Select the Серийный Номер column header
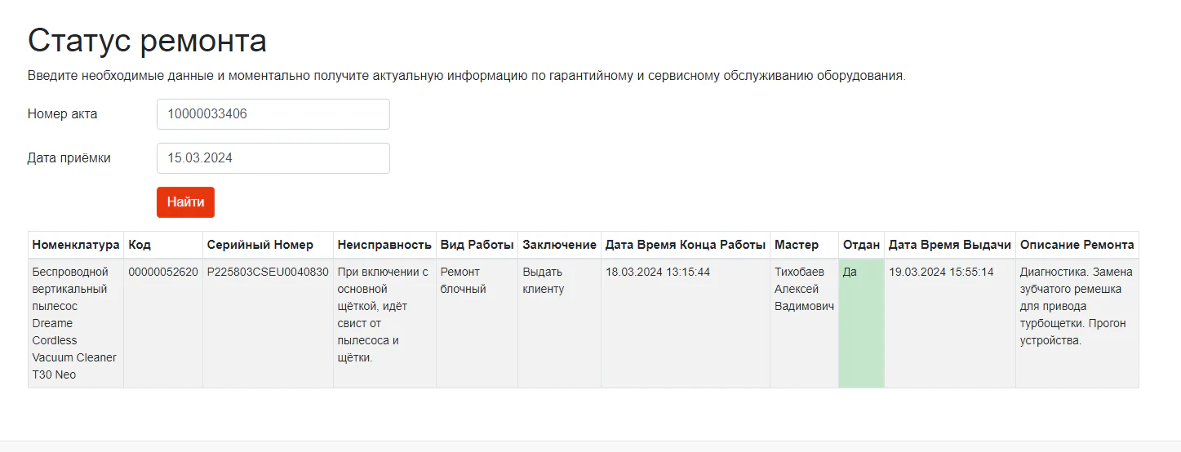This screenshot has width=1181, height=452. pyautogui.click(x=269, y=245)
